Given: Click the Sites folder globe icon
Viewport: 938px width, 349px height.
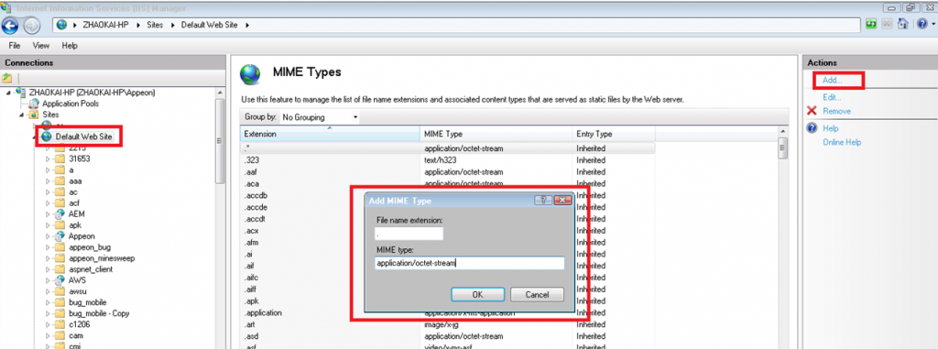Looking at the screenshot, I should 34,115.
